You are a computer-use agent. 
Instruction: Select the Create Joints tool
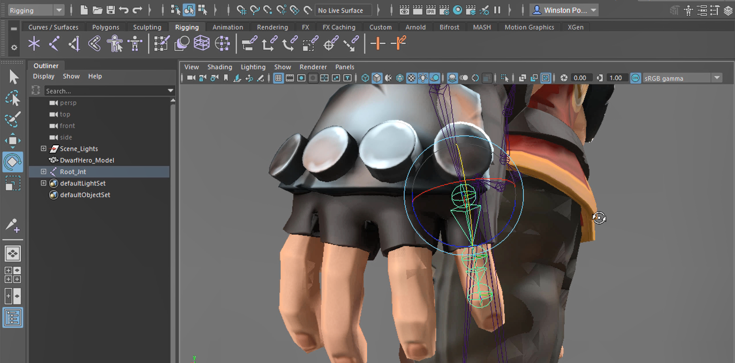[54, 43]
